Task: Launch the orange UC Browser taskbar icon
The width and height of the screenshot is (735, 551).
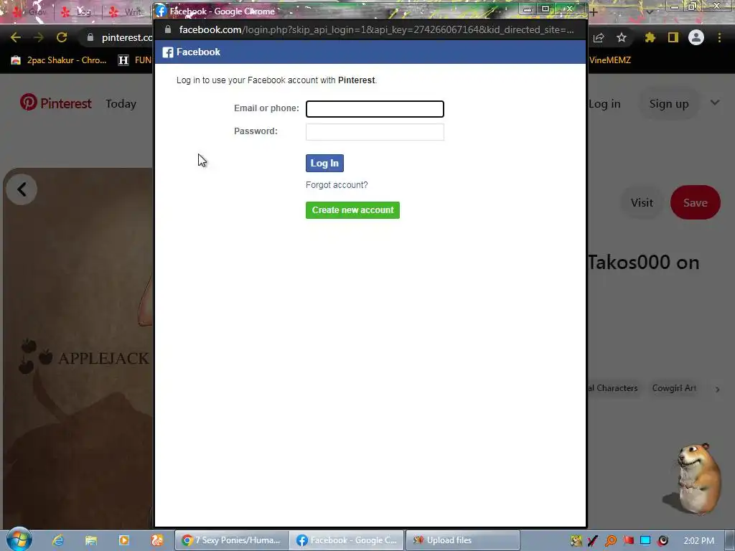Action: [157, 540]
